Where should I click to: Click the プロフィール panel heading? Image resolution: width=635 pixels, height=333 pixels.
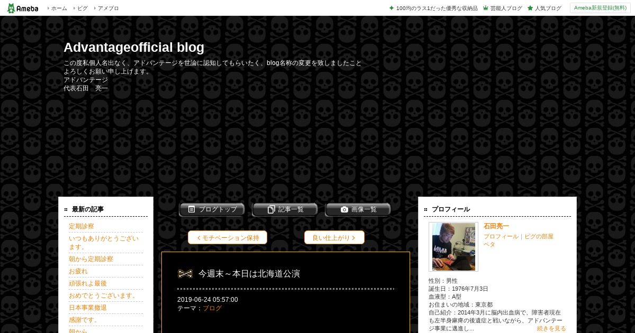(x=451, y=209)
